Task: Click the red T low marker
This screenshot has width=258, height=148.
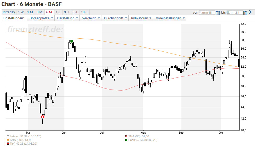Action: tap(43, 117)
